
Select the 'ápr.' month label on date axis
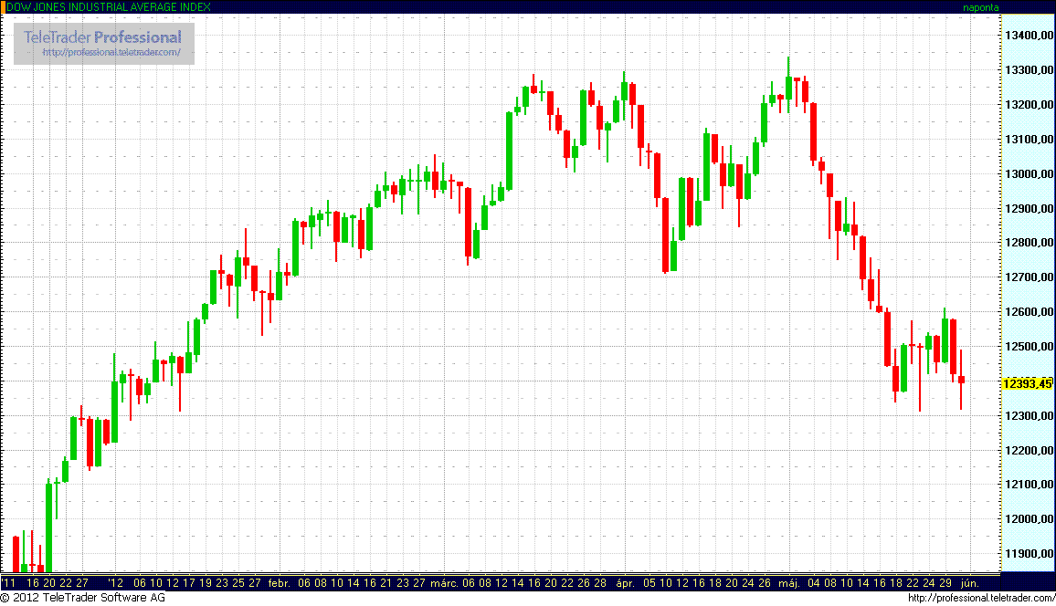(x=626, y=583)
